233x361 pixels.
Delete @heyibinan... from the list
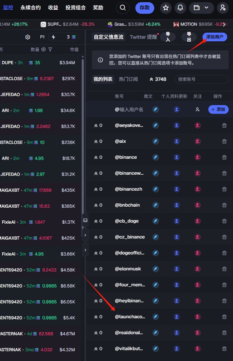click(x=224, y=301)
